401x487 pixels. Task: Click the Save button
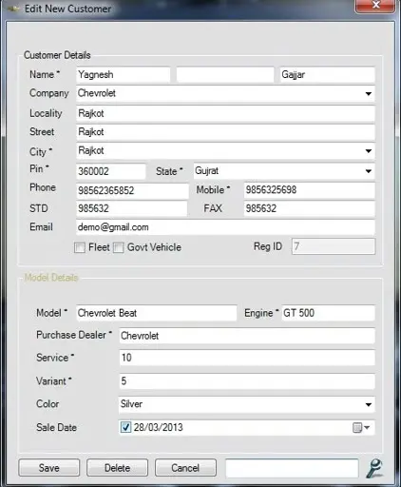(49, 468)
